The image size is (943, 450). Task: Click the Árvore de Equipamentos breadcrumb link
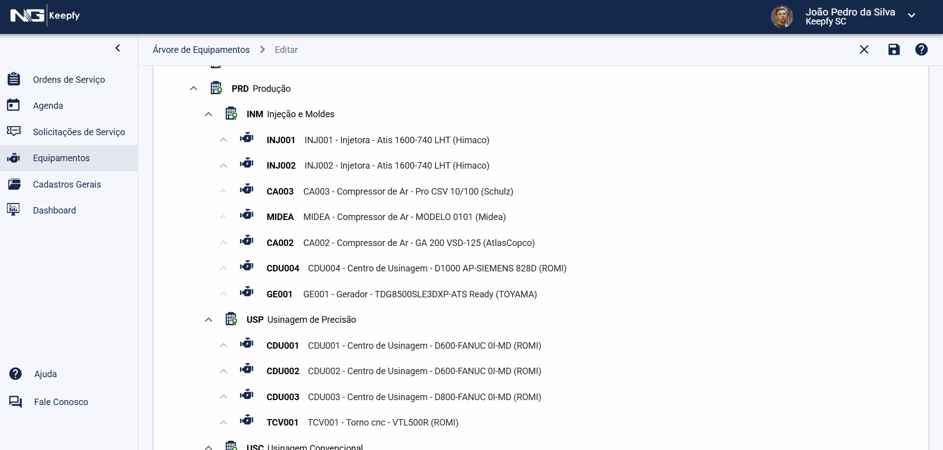pyautogui.click(x=201, y=50)
